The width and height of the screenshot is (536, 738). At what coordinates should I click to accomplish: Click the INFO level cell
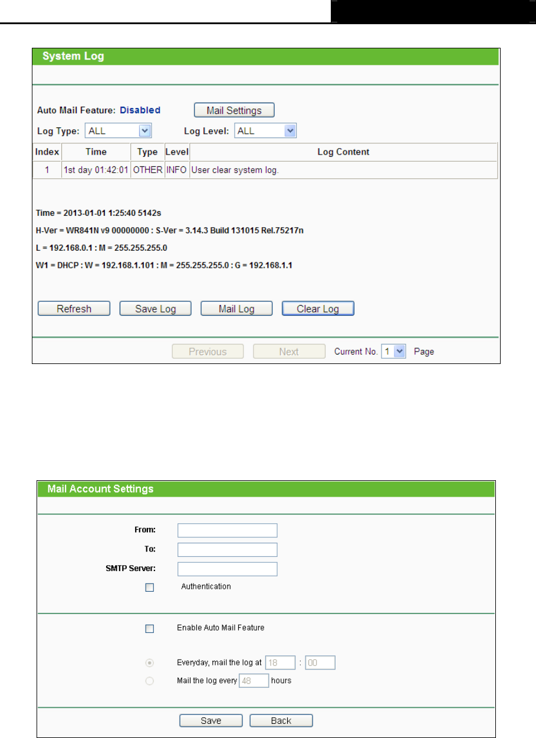click(176, 170)
